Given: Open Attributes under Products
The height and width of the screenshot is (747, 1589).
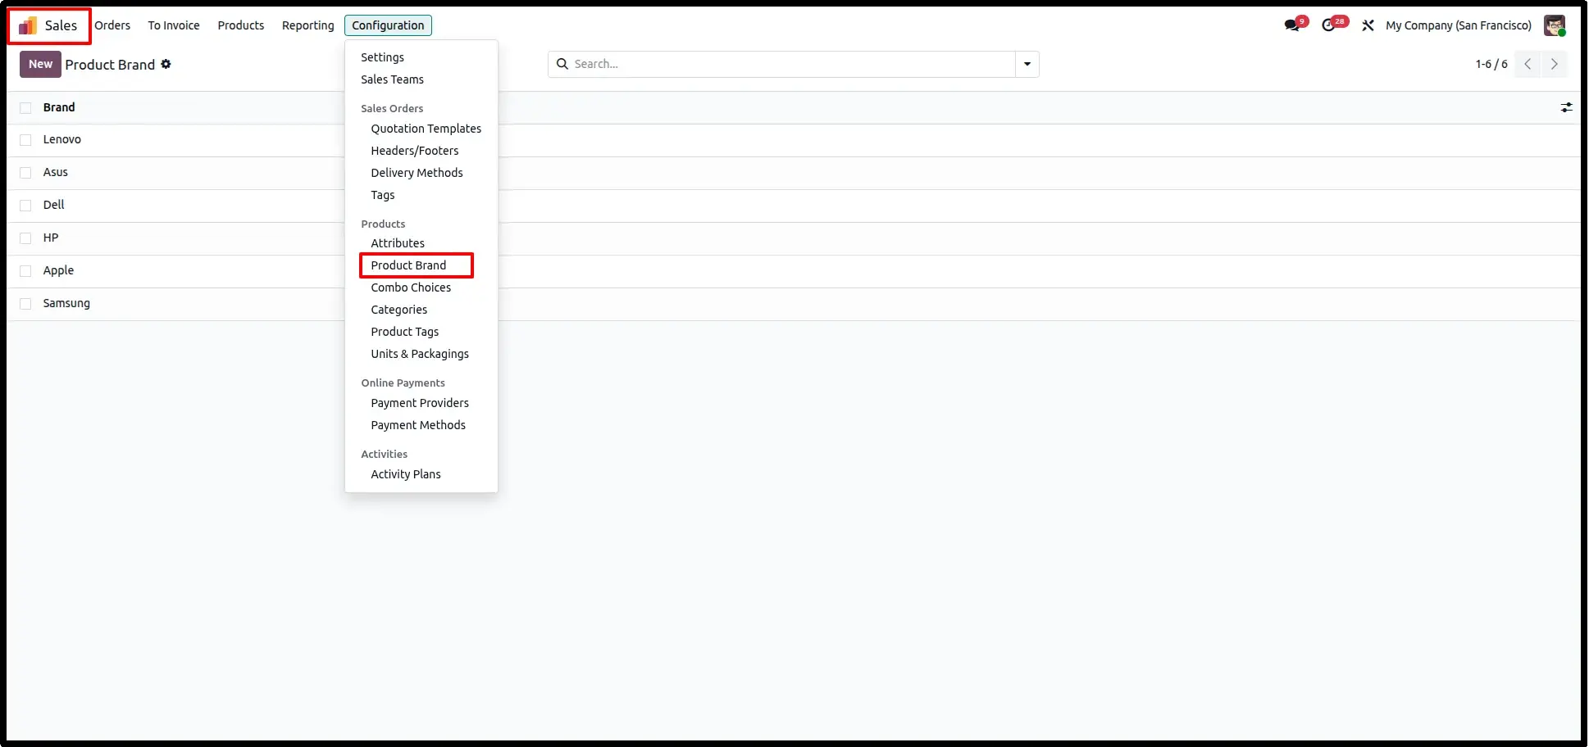Looking at the screenshot, I should 398,243.
